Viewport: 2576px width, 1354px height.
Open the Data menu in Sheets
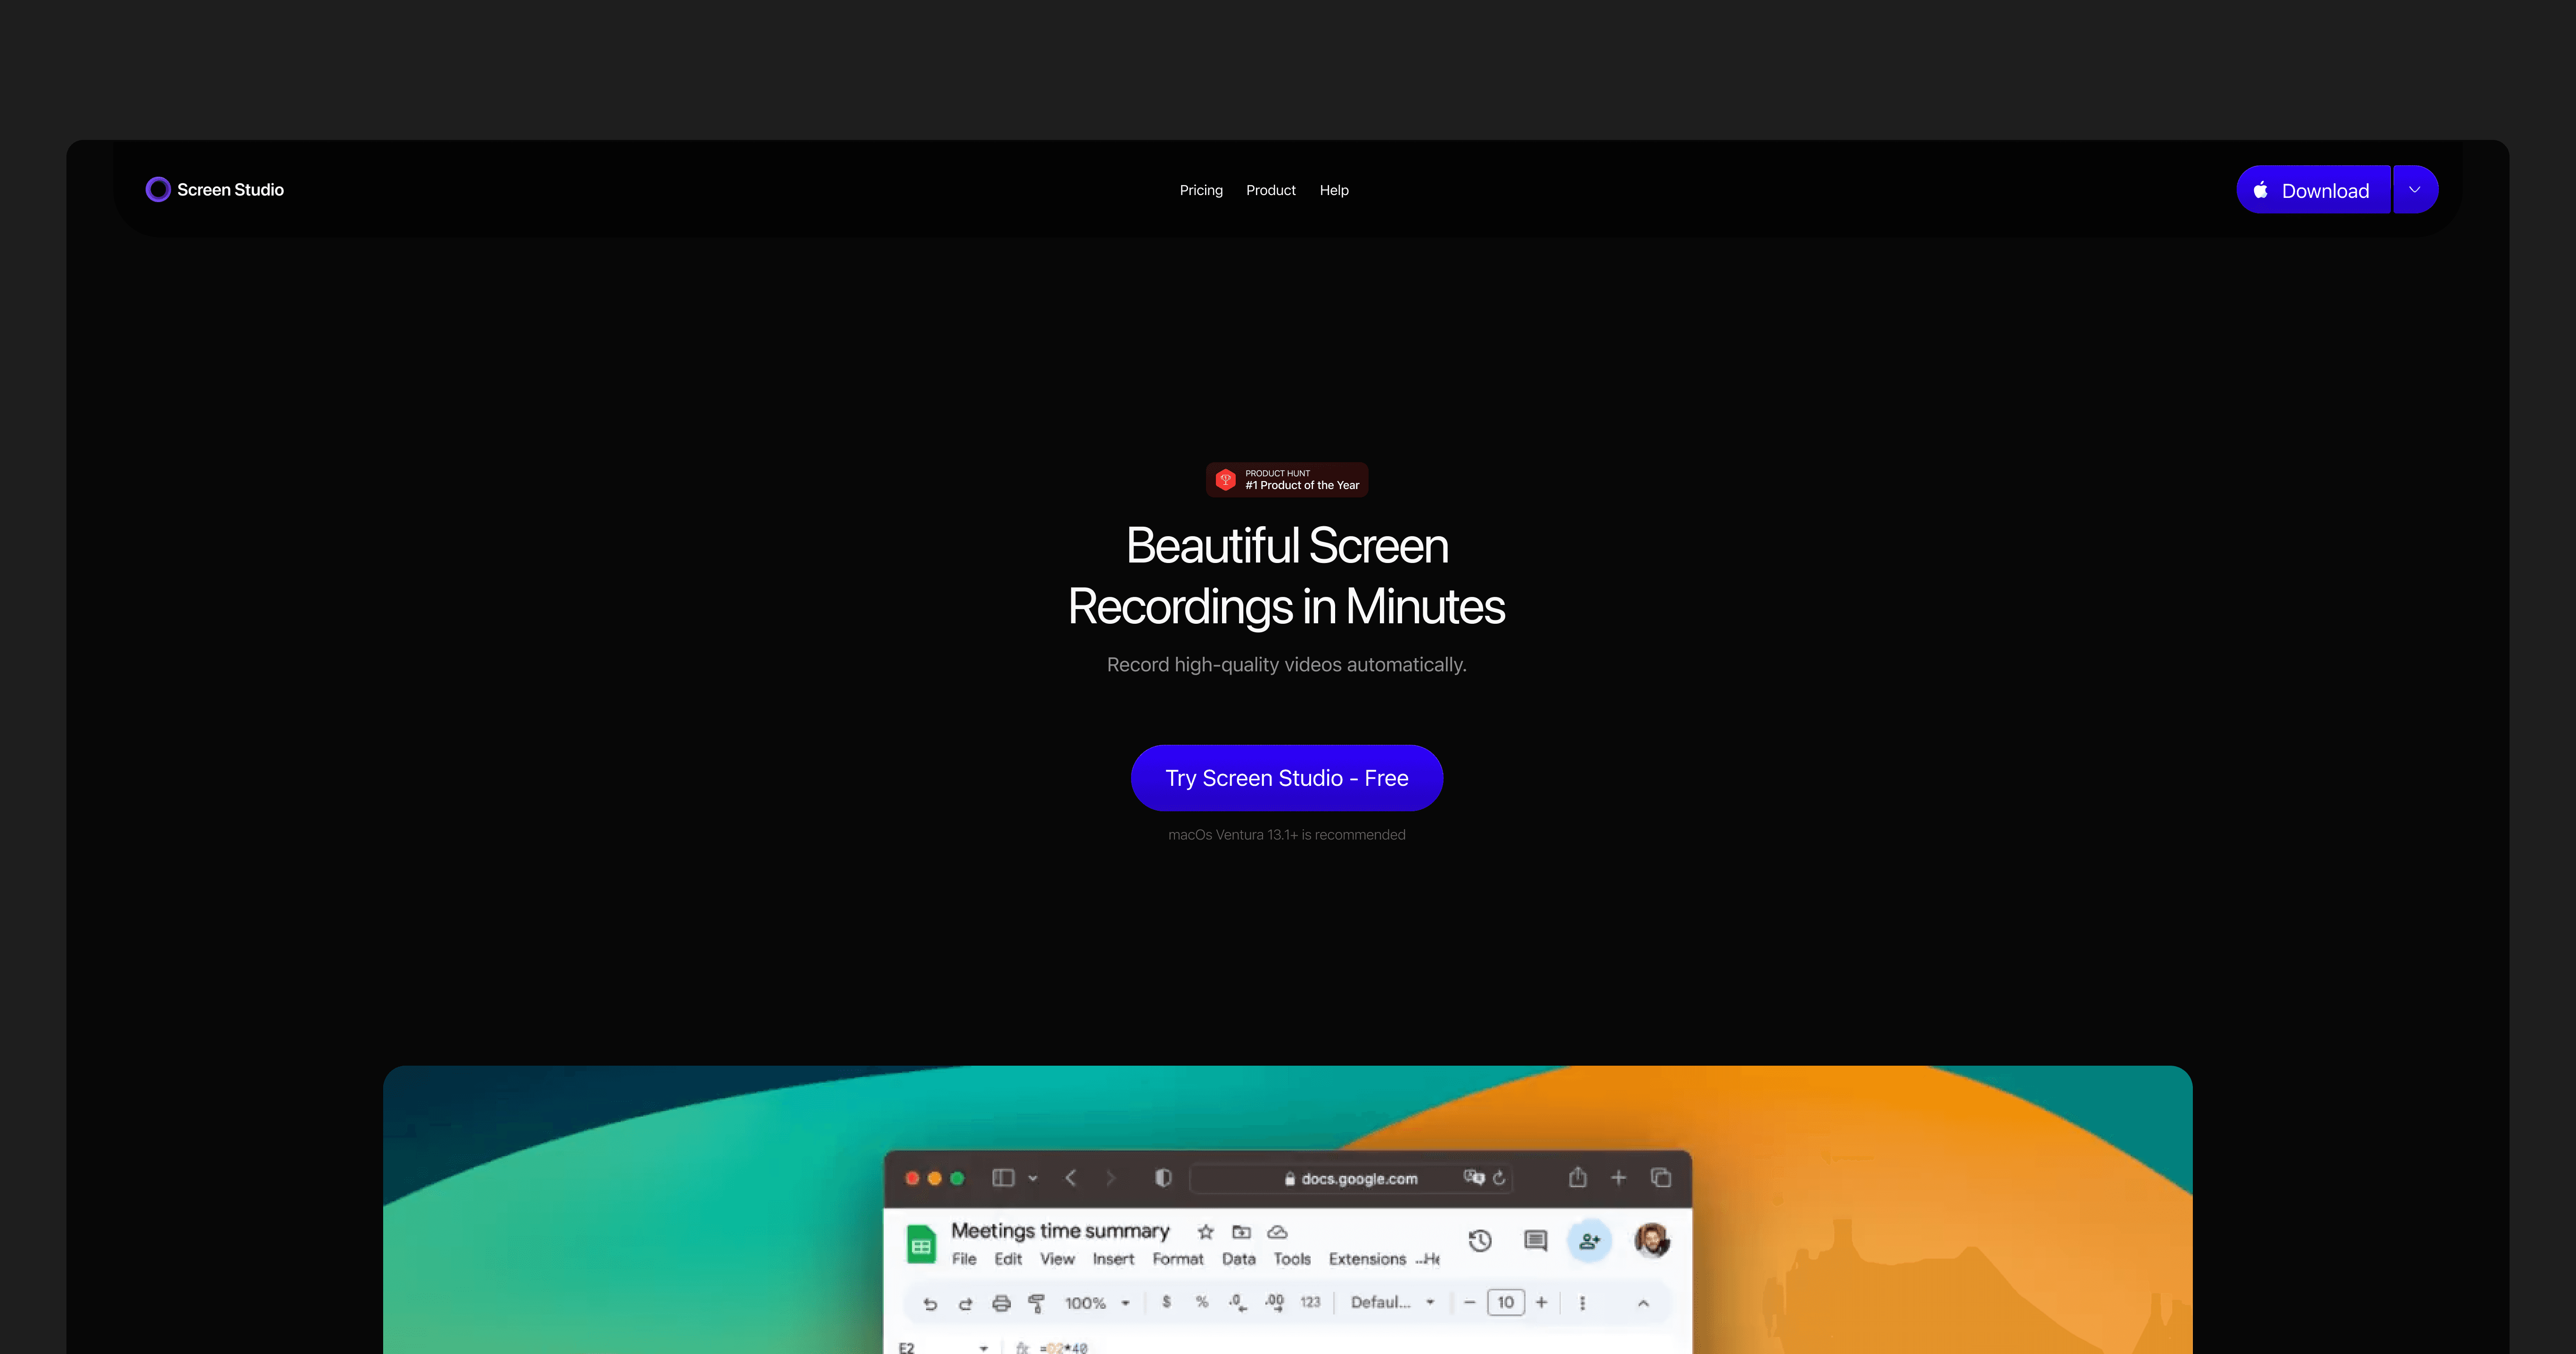tap(1238, 1259)
